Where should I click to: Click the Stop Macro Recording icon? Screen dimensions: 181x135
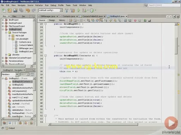pos(140,20)
